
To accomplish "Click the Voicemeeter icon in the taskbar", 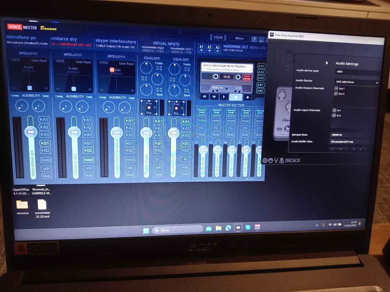I will 257,227.
